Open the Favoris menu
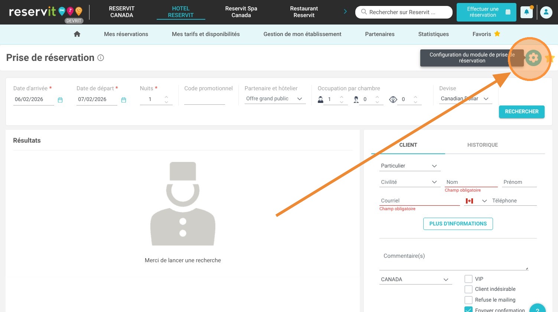 click(x=486, y=34)
